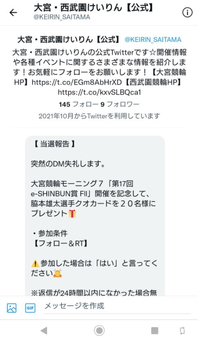Tap the back arrow icon

[13, 13]
